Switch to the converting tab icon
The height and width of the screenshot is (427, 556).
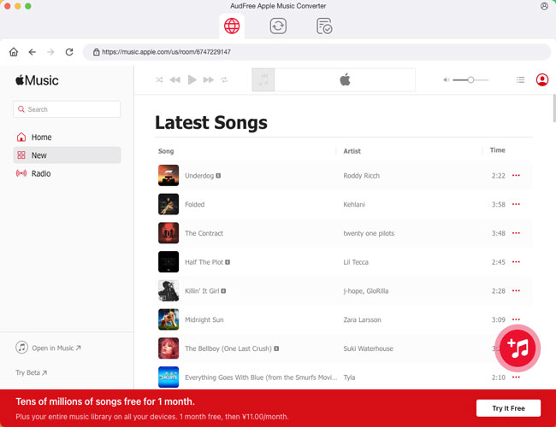coord(278,26)
